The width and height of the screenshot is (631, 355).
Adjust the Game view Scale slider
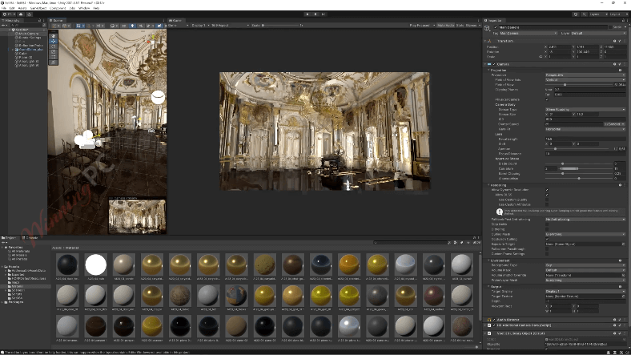(x=281, y=26)
